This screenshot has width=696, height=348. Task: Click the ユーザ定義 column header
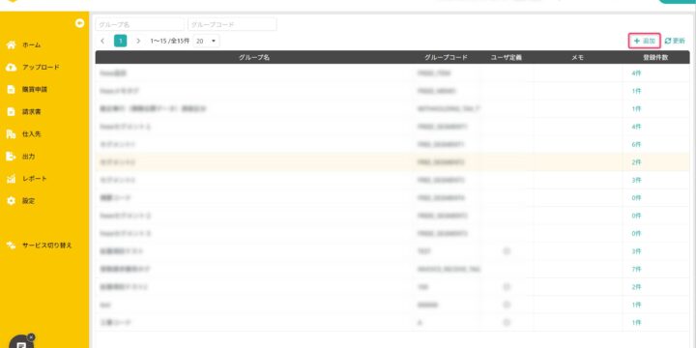coord(507,57)
